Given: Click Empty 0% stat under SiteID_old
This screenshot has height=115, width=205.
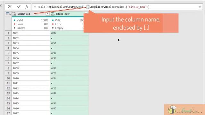Looking at the screenshot, I should coord(31,28).
